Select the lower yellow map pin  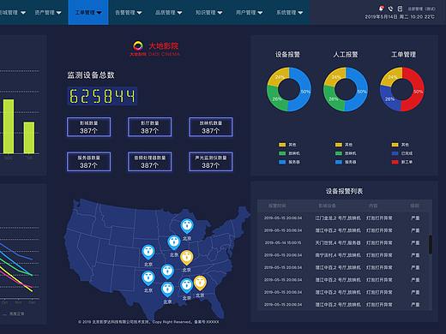[200, 283]
